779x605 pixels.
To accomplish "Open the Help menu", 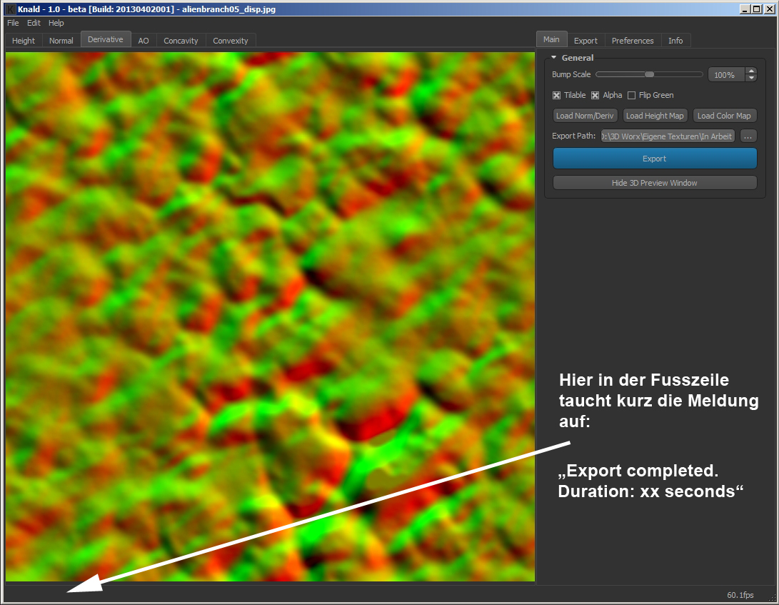I will click(56, 23).
